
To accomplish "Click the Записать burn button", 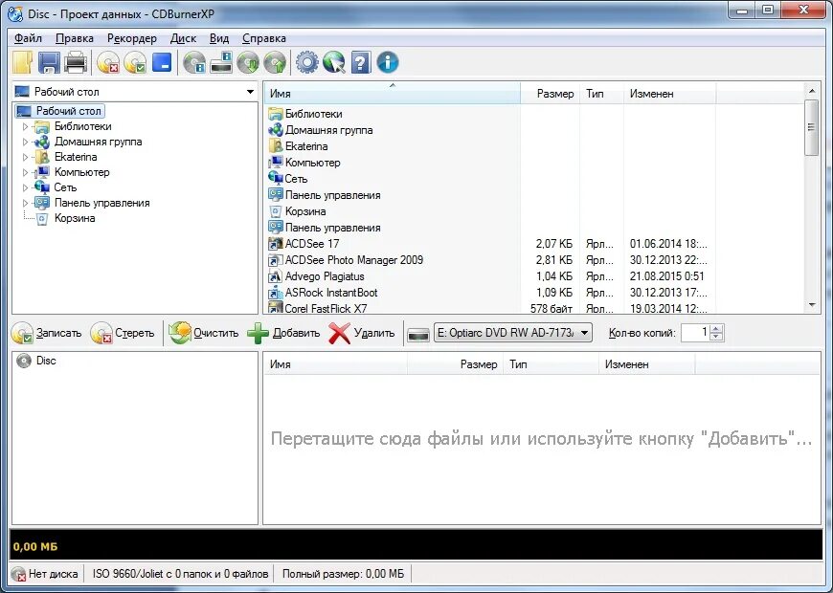I will tap(47, 334).
